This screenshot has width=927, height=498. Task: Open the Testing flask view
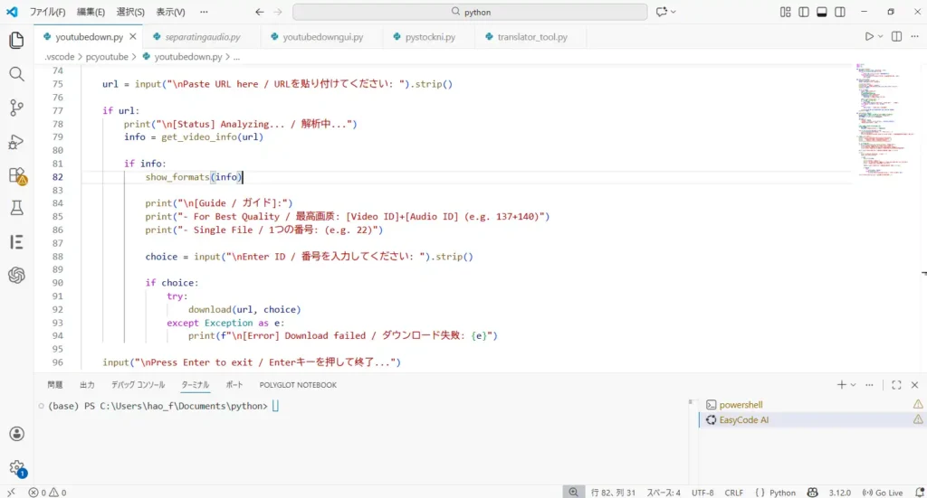16,208
